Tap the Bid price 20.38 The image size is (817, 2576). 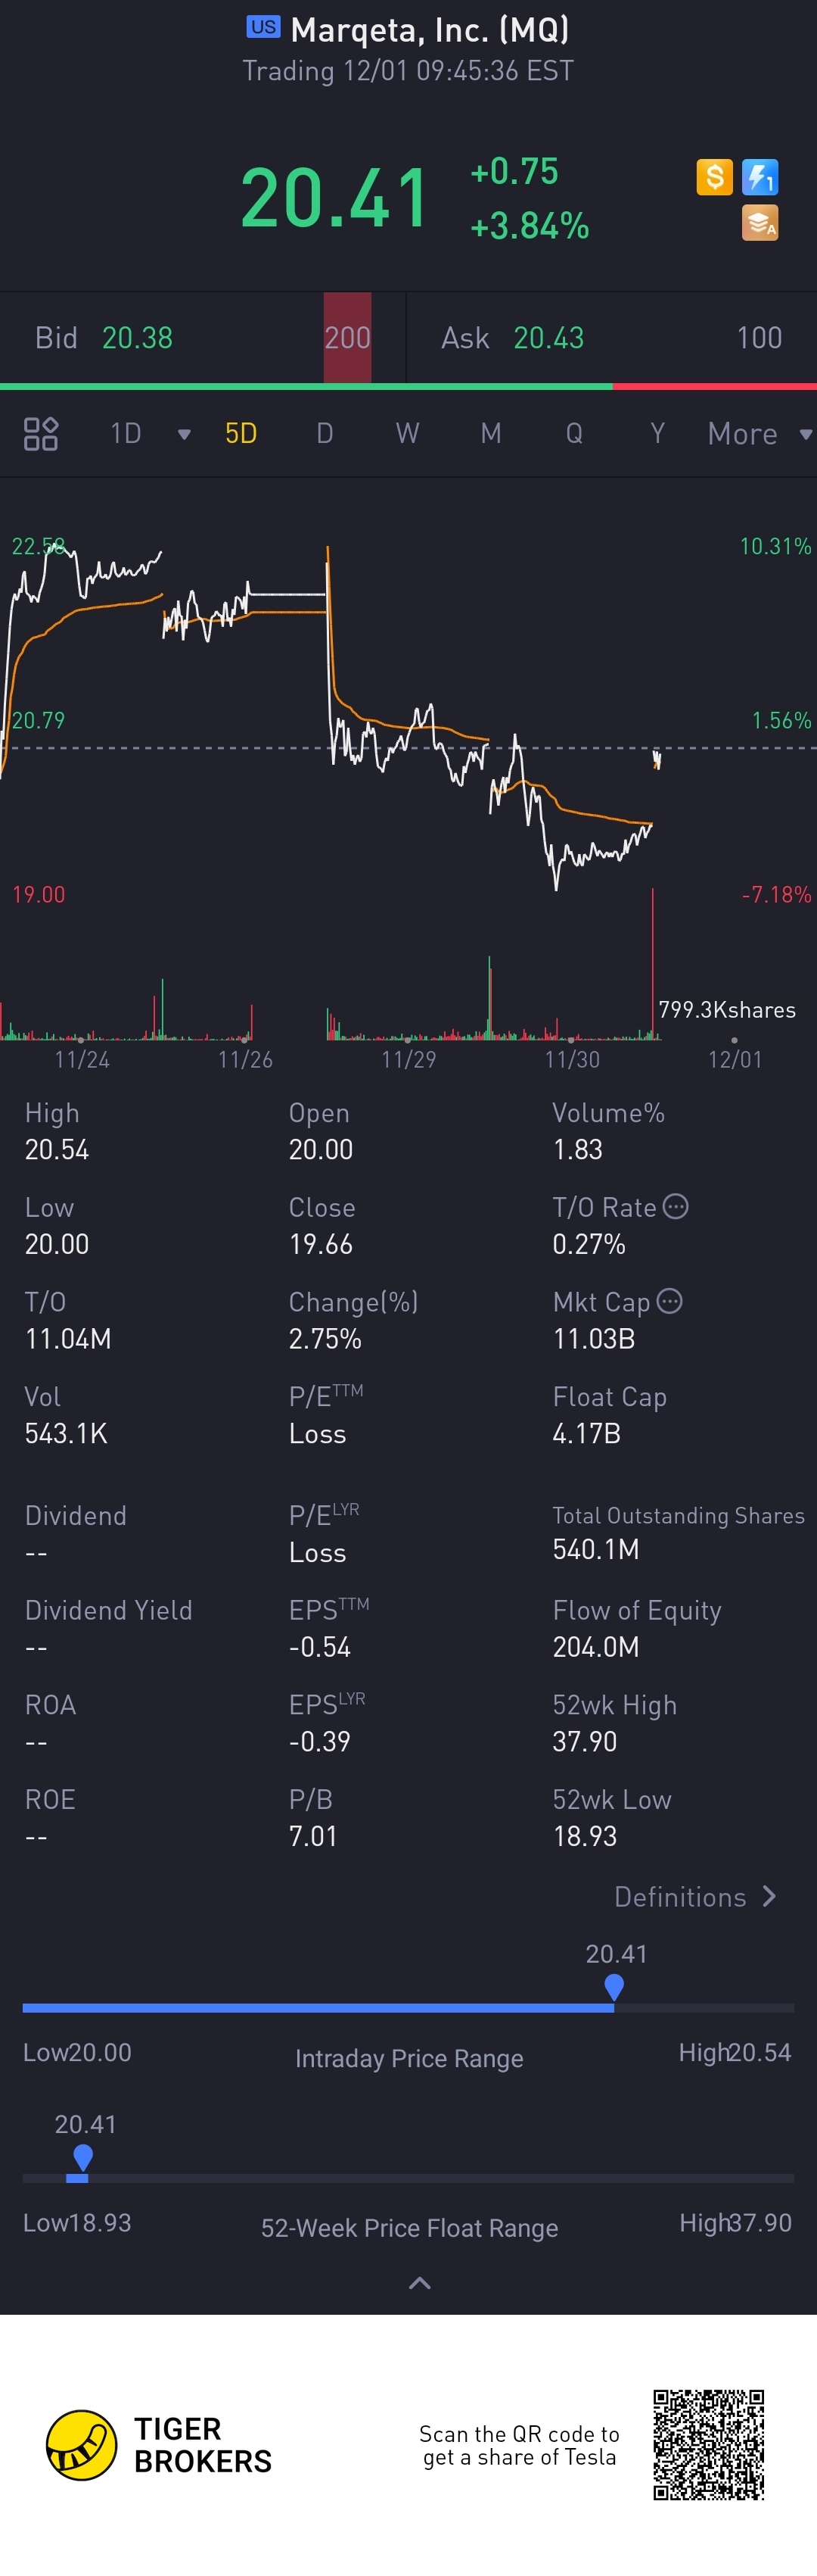coord(138,338)
